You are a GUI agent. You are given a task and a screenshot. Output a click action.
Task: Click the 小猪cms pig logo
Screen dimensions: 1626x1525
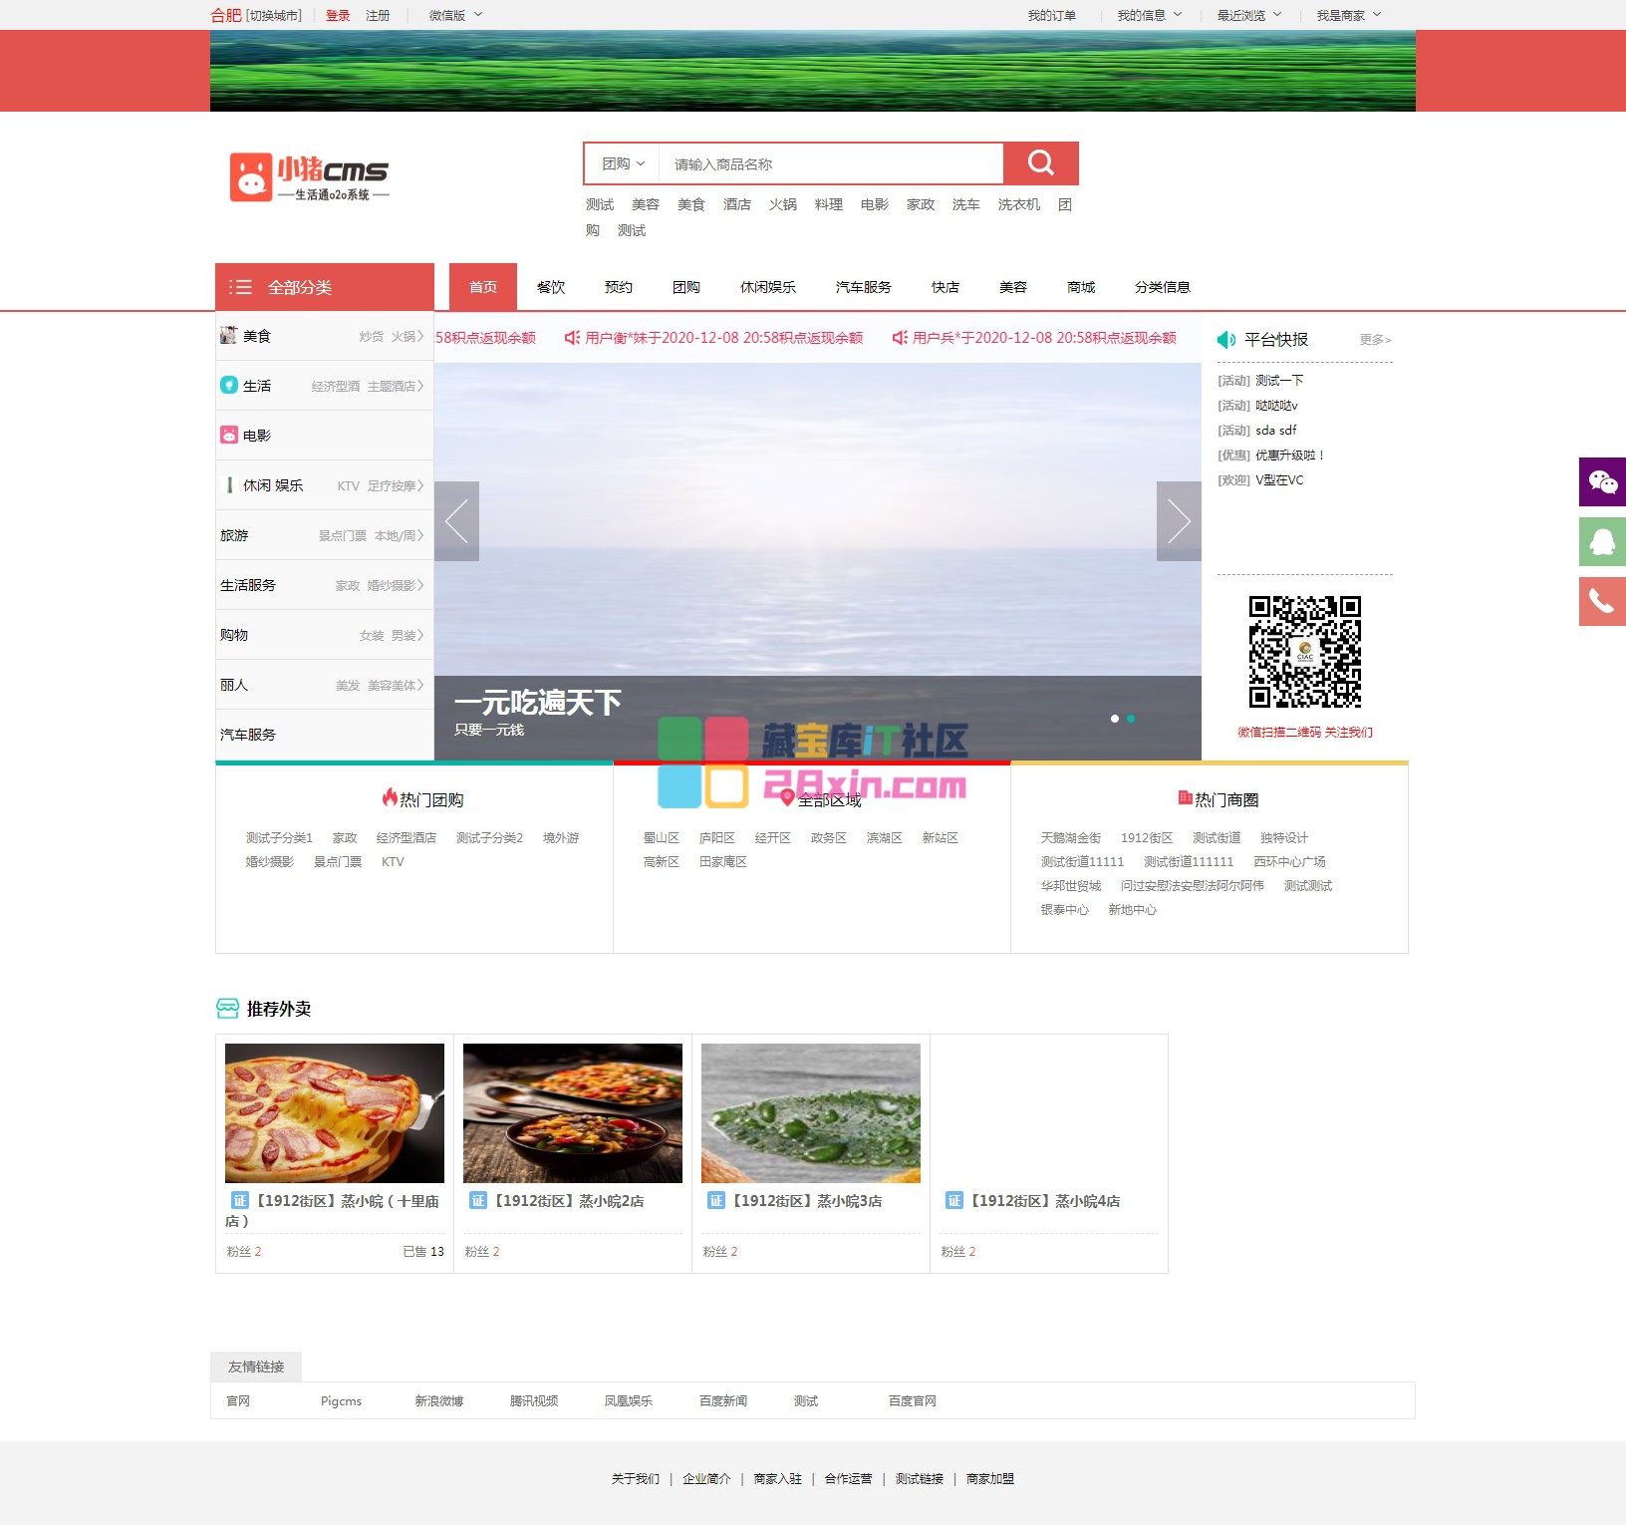click(x=251, y=177)
